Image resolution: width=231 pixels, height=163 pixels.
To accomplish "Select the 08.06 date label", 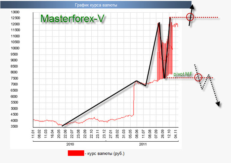I will tap(137, 134).
